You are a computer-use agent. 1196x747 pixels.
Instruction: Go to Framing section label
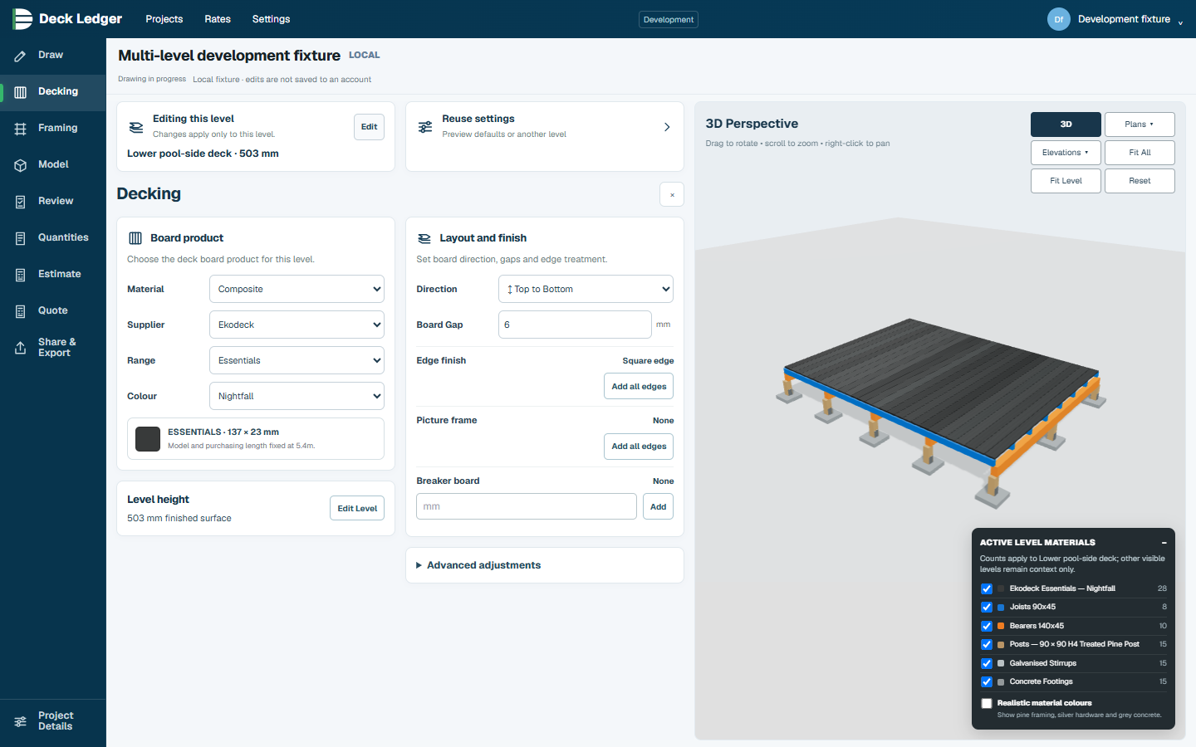tap(58, 128)
